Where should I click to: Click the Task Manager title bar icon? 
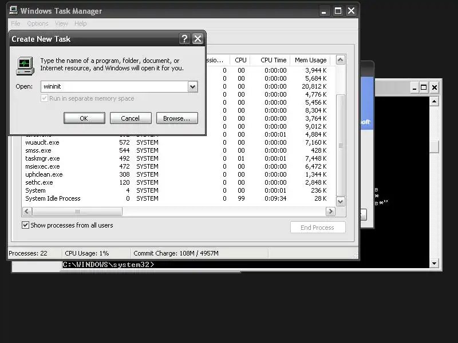click(x=13, y=10)
